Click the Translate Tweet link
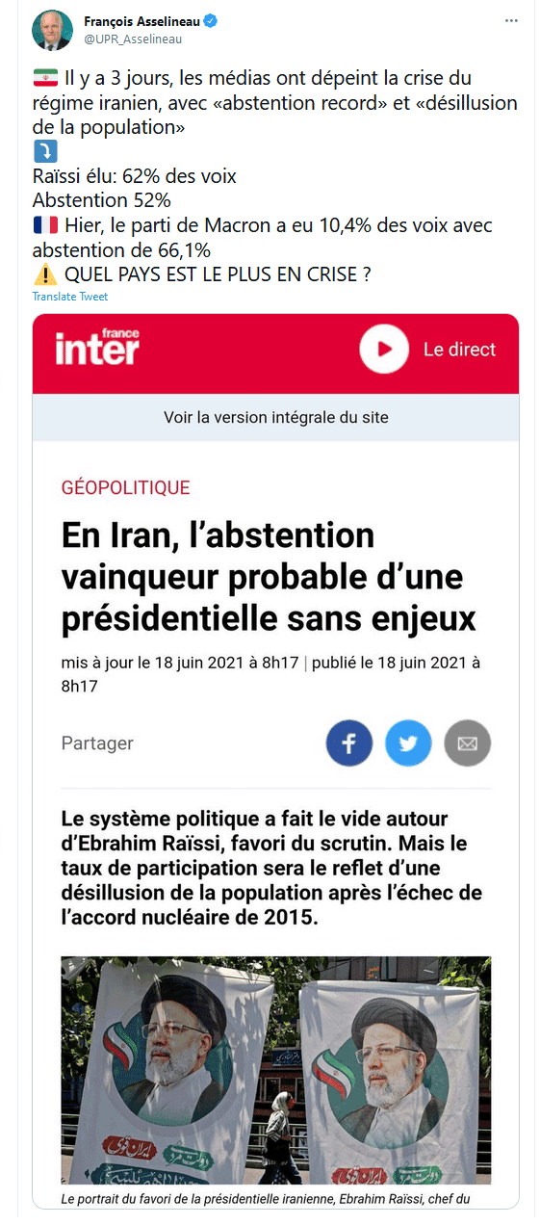The image size is (540, 1225). coord(70,297)
